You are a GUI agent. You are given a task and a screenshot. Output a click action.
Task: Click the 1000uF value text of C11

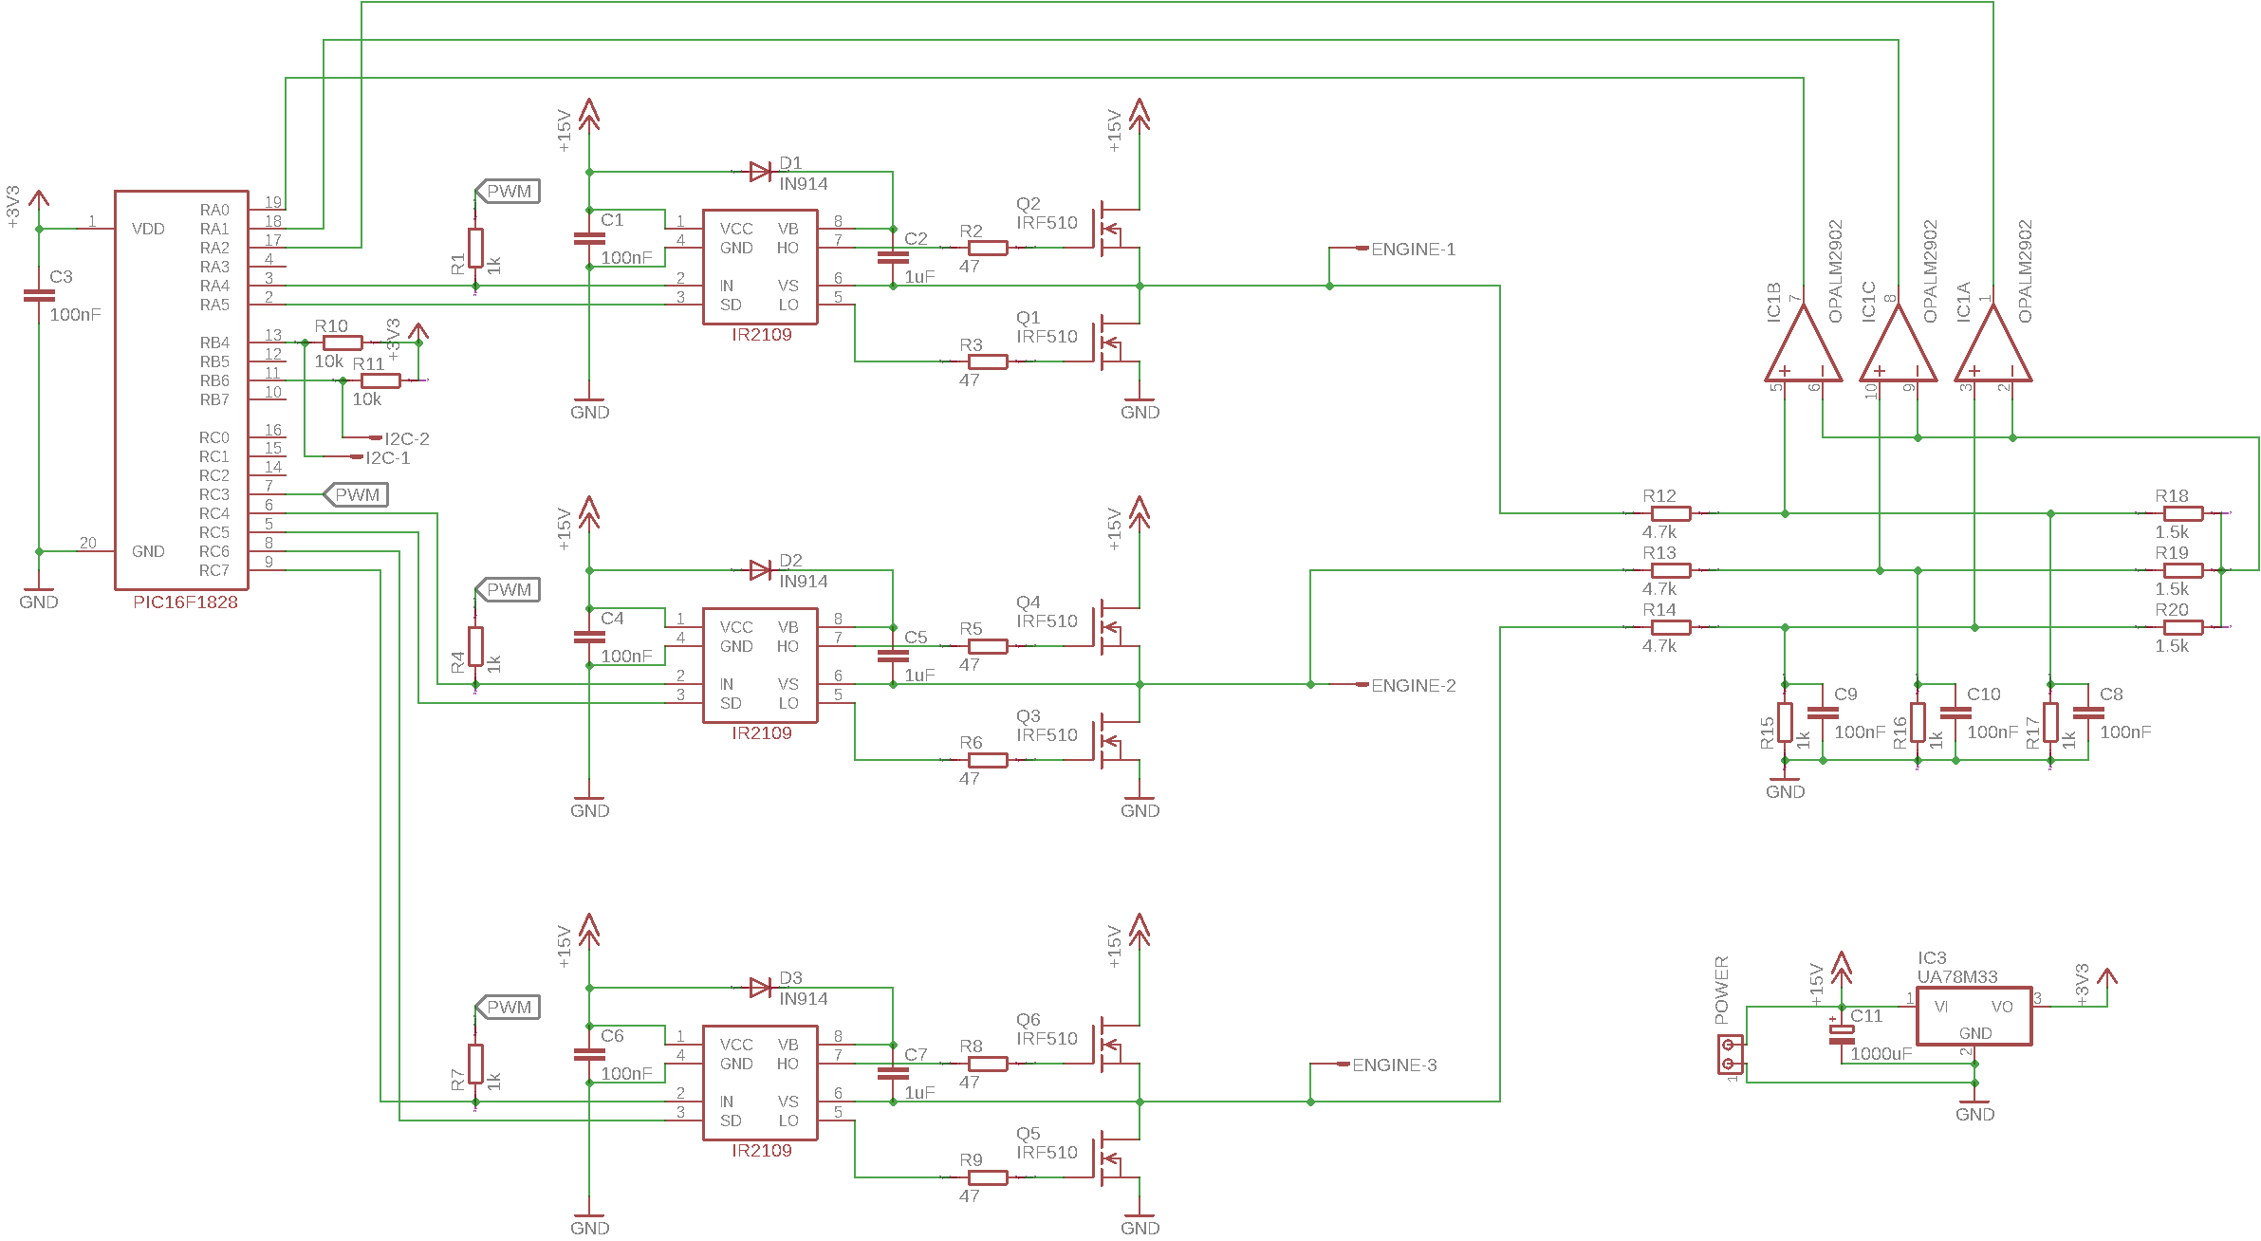(x=1881, y=1053)
